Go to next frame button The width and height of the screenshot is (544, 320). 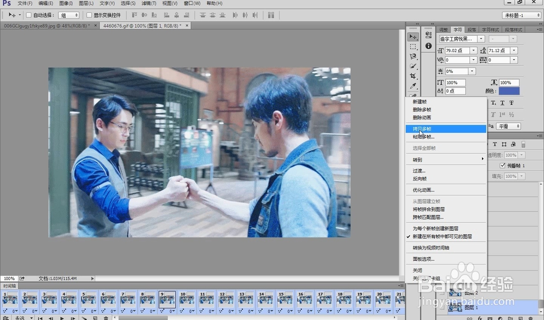pyautogui.click(x=73, y=318)
